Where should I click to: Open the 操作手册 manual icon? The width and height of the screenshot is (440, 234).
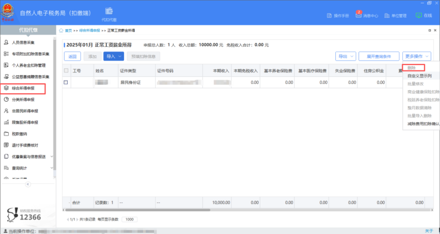[x=330, y=16]
